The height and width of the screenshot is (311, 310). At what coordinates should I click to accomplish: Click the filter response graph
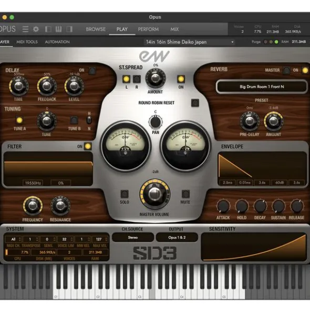tap(48, 166)
